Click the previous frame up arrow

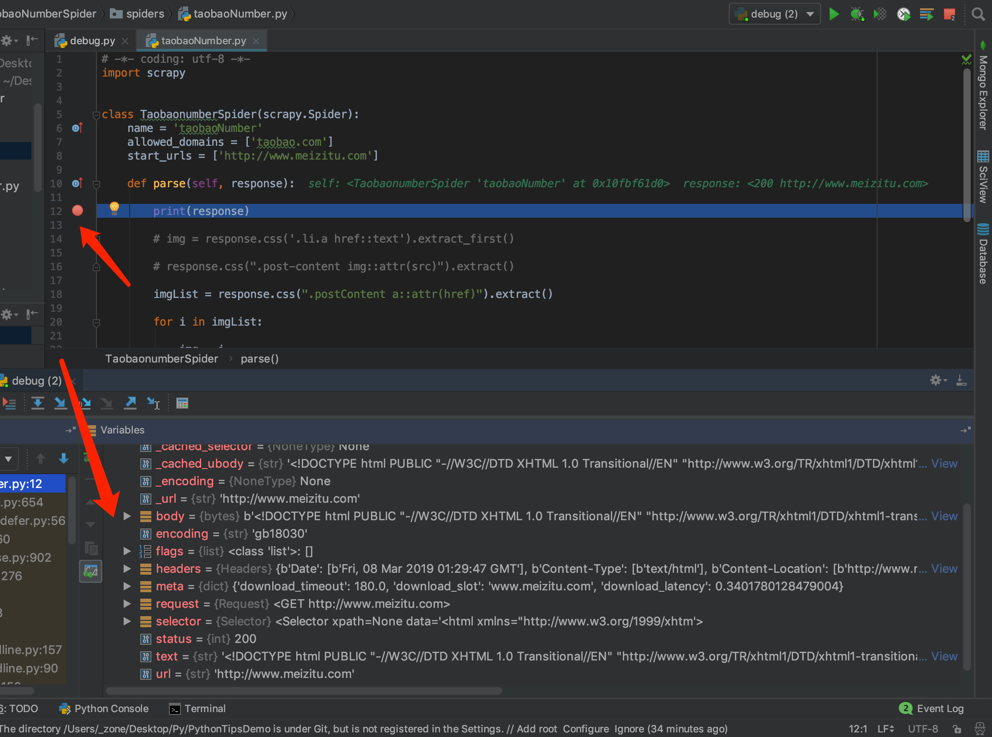[41, 458]
